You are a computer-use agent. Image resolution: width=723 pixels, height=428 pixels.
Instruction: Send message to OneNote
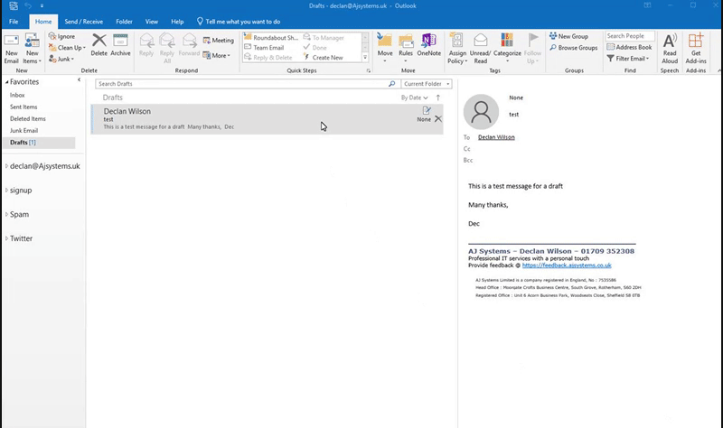tap(428, 44)
